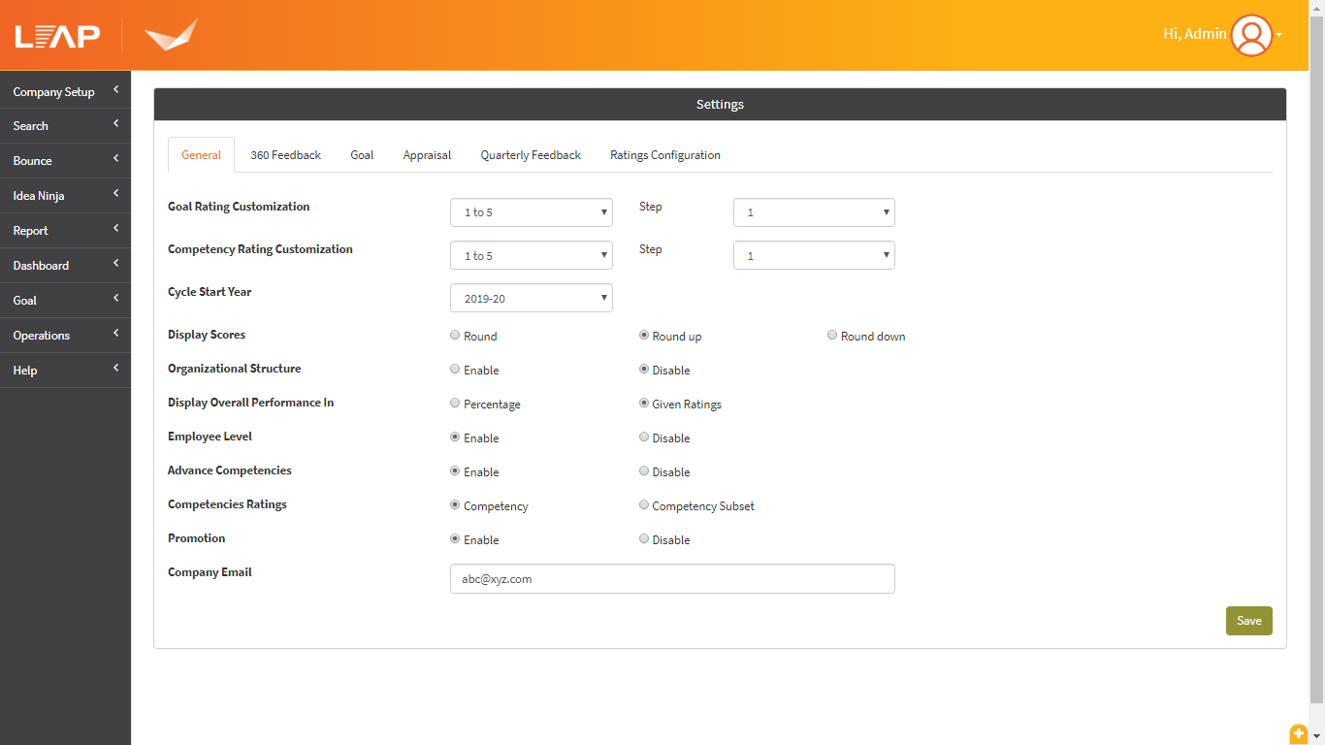The image size is (1325, 745).
Task: Click the floating orange plus icon
Action: (x=1298, y=734)
